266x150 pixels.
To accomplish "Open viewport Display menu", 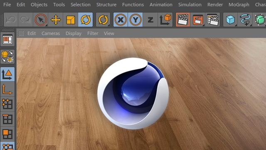I will click(74, 33).
